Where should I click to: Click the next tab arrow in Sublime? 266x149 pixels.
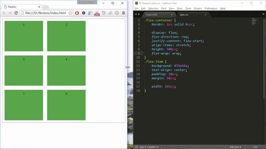point(139,14)
